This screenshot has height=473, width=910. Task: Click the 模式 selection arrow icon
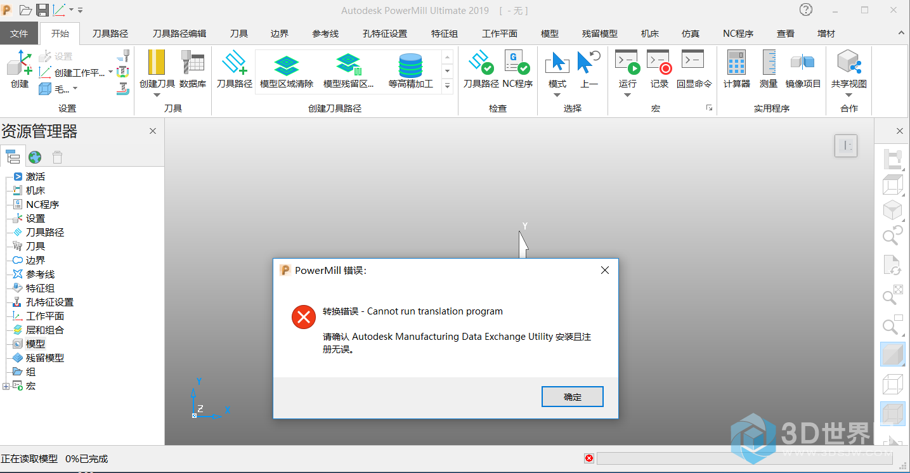(x=557, y=63)
